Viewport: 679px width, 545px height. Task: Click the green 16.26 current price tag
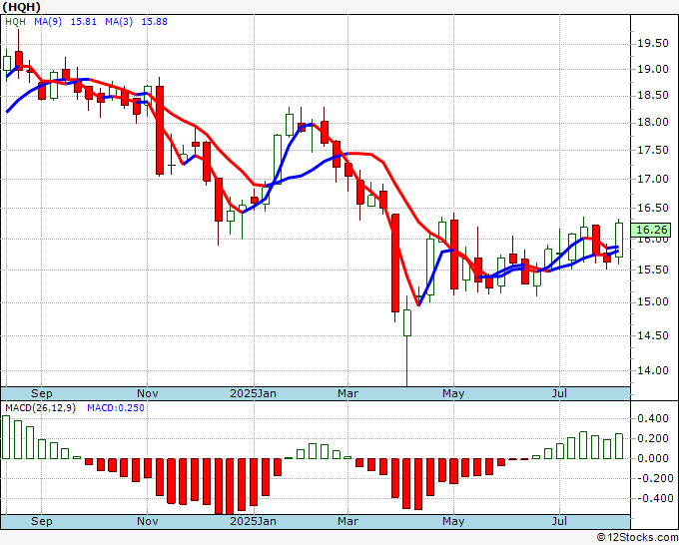click(651, 230)
